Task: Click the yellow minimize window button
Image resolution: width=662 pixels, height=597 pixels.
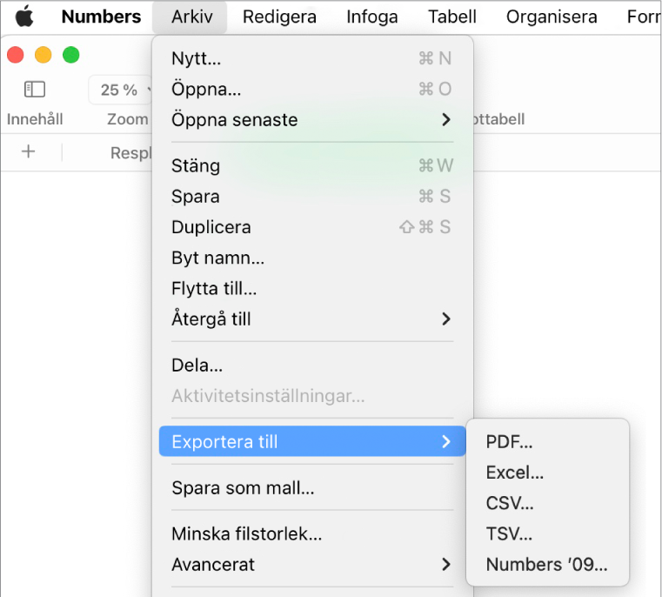Action: coord(43,55)
